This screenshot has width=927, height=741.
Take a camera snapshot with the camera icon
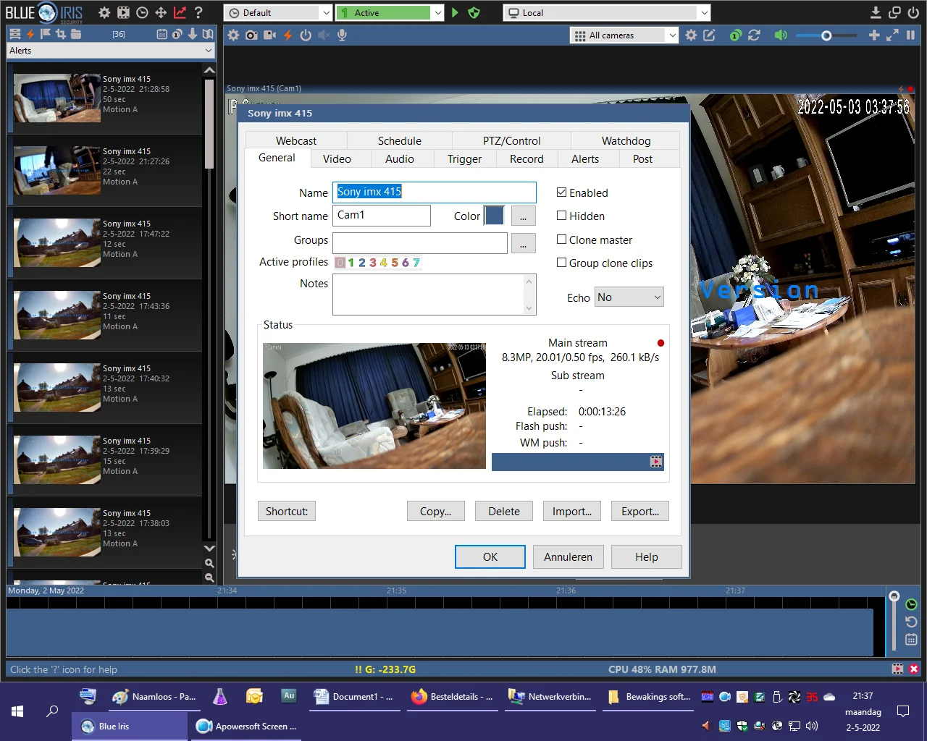coord(251,35)
